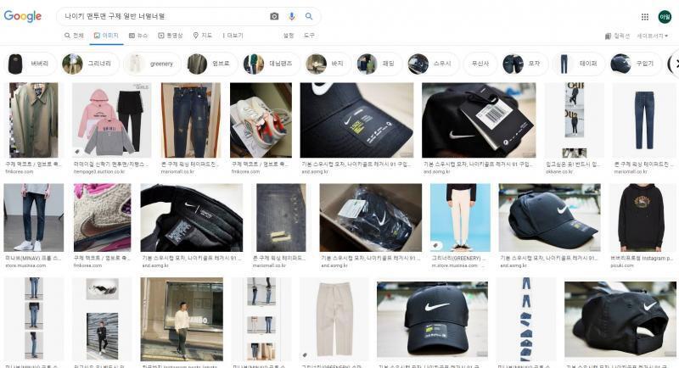Screen dimensions: 679x368
Task: Open the beige trousers product image
Action: 334,319
